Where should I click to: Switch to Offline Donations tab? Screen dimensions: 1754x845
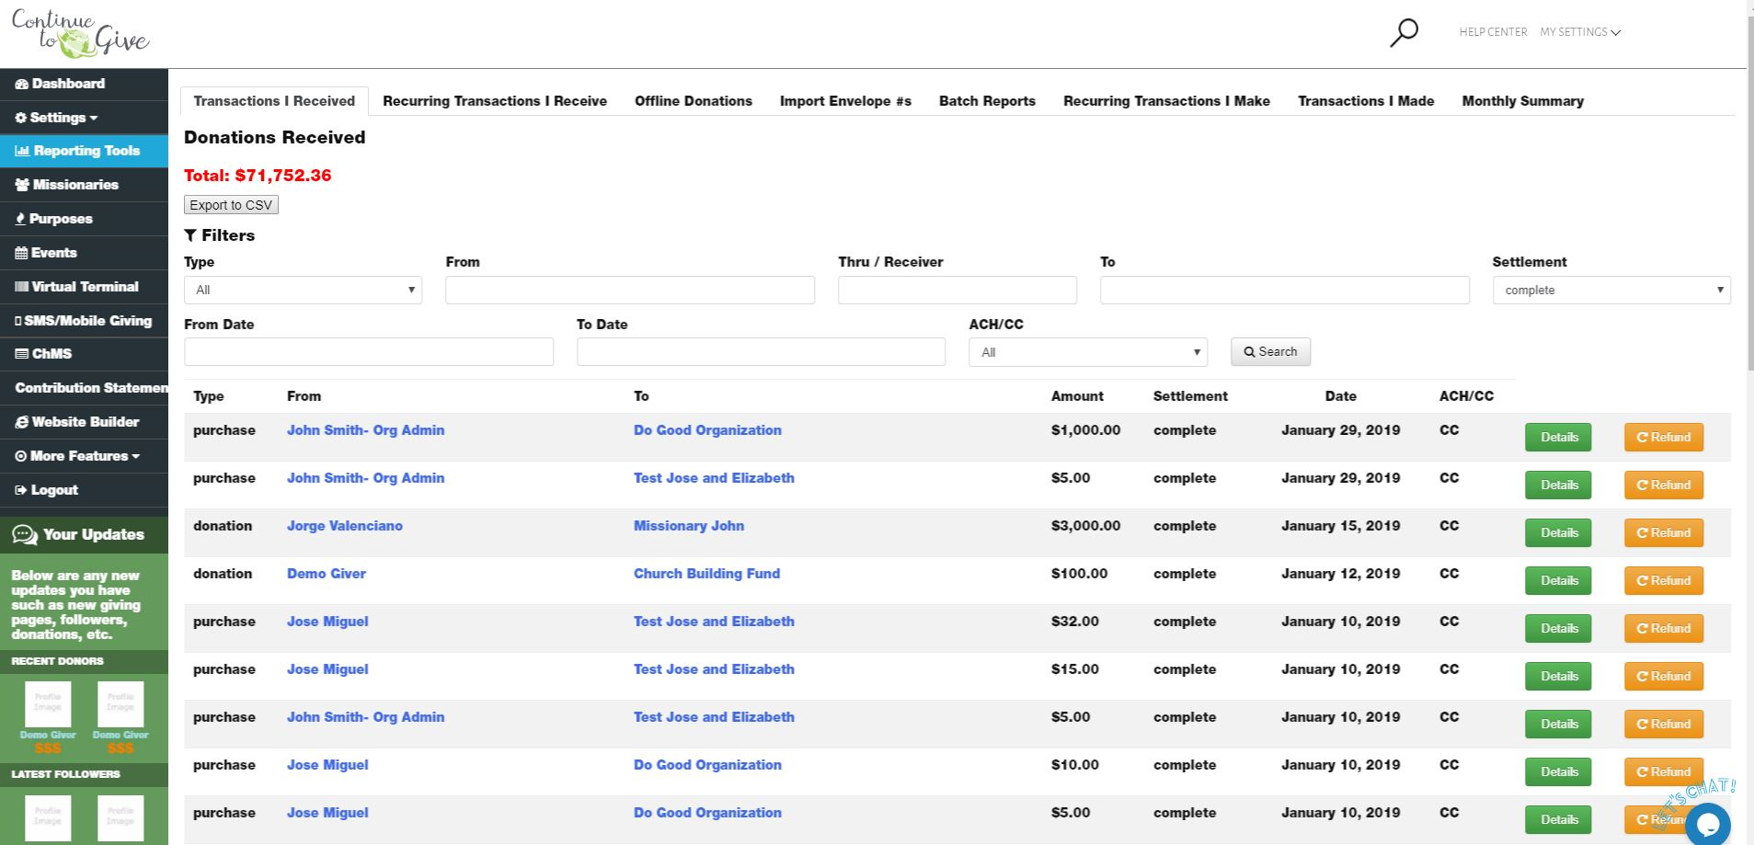point(694,101)
